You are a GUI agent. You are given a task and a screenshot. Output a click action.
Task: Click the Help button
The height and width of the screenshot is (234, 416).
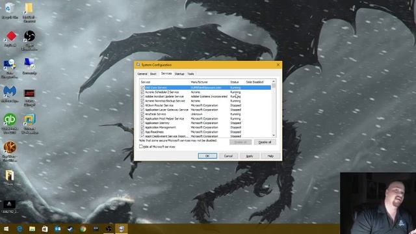click(270, 156)
